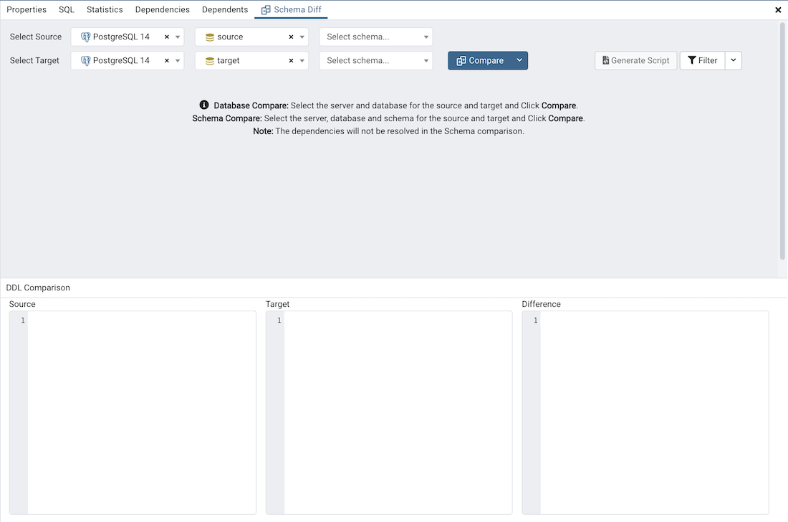
Task: Clear the source database selection
Action: [291, 37]
